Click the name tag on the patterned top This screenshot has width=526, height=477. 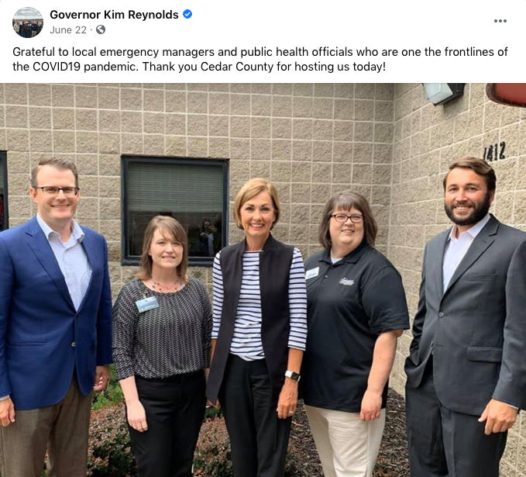click(x=147, y=304)
